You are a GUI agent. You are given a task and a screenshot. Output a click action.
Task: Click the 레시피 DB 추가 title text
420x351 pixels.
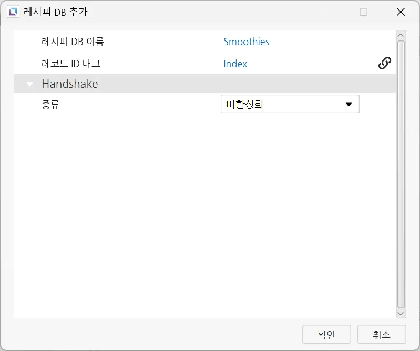(56, 12)
